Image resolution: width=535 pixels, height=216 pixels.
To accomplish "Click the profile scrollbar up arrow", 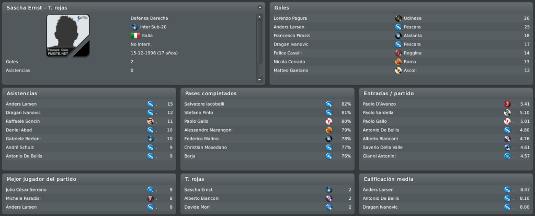I will [259, 17].
